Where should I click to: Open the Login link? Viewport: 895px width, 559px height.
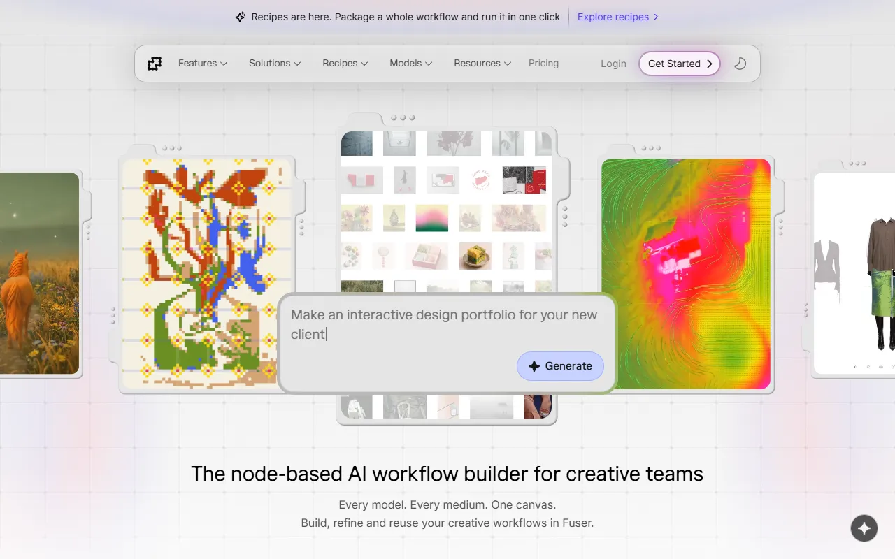[x=613, y=64]
